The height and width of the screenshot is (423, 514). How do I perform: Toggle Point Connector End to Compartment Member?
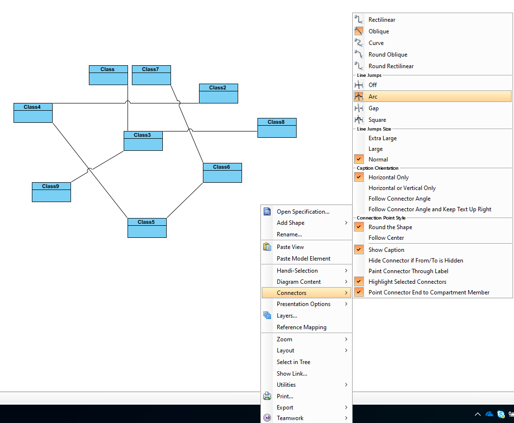coord(359,292)
